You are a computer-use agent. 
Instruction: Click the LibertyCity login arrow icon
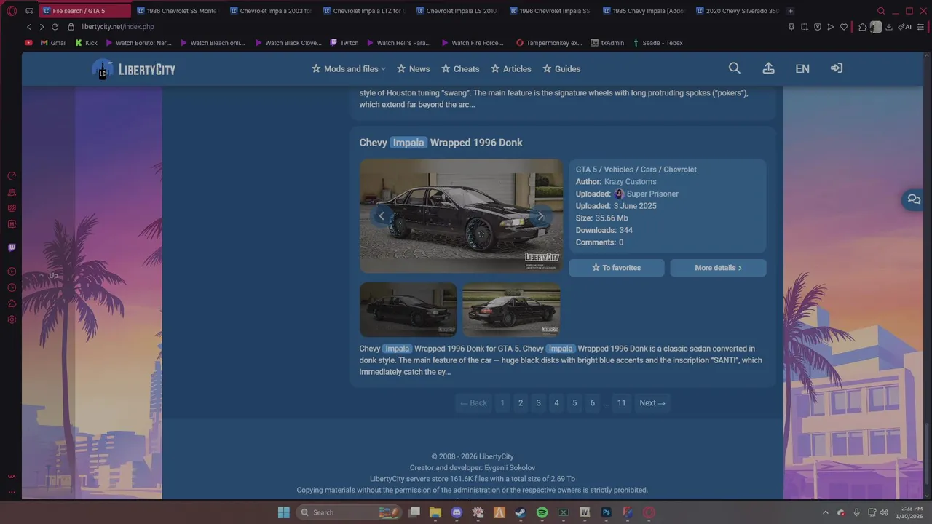(x=837, y=68)
